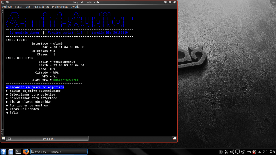
Task: Click the info notifications tray icon
Action: tap(220, 152)
